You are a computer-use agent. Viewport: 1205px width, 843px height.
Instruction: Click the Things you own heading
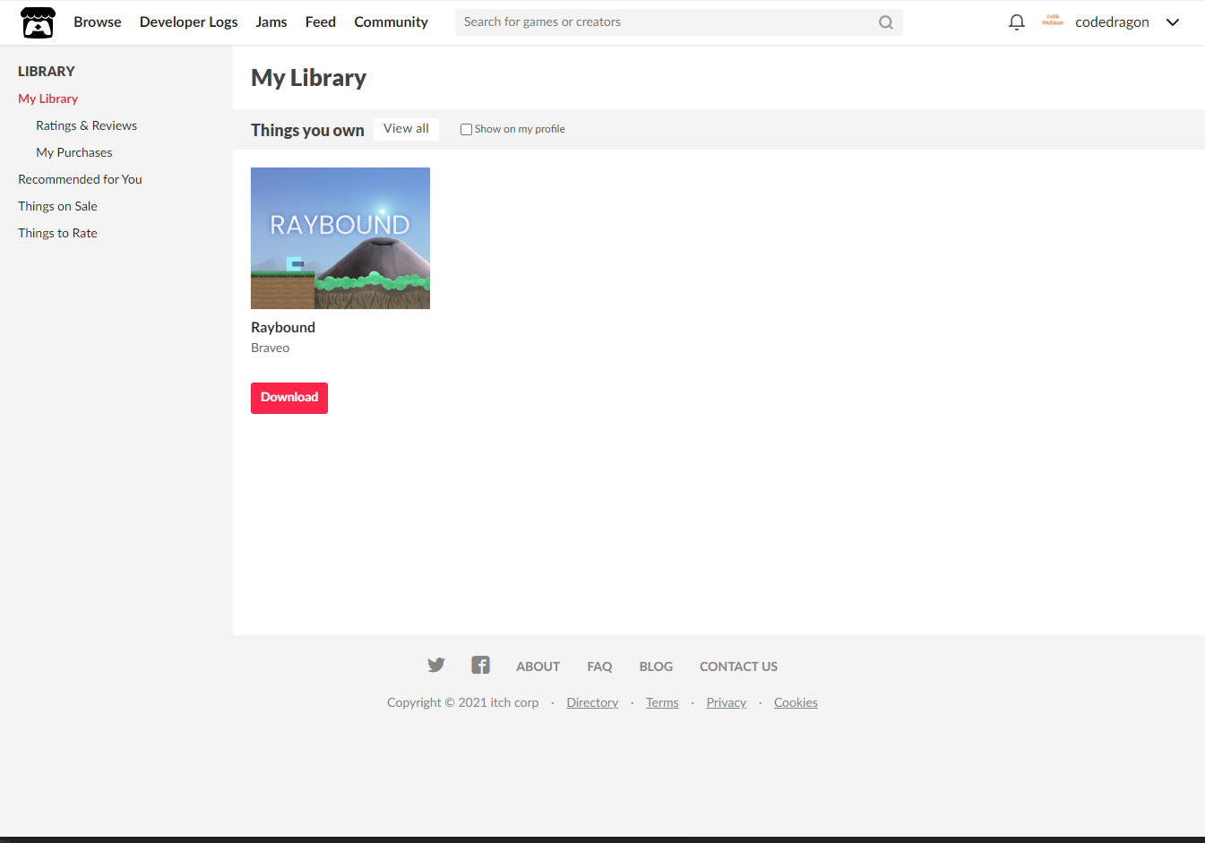(x=307, y=130)
